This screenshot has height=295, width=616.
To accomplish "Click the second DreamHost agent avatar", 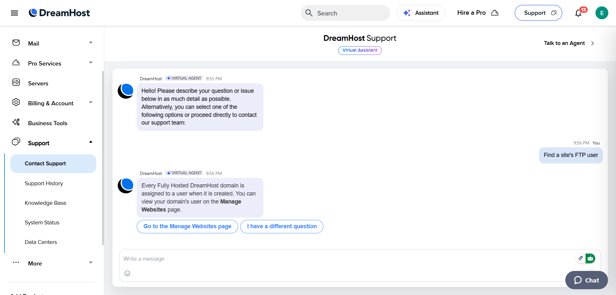I will tap(125, 186).
